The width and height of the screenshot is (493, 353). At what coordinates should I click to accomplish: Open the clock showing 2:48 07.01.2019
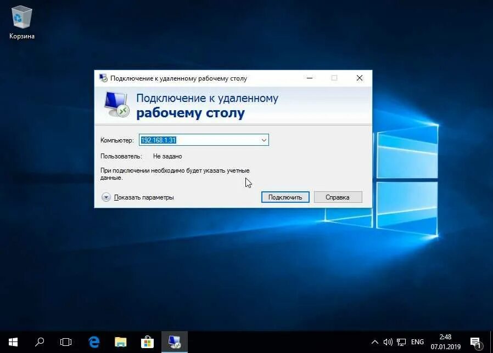(x=446, y=342)
